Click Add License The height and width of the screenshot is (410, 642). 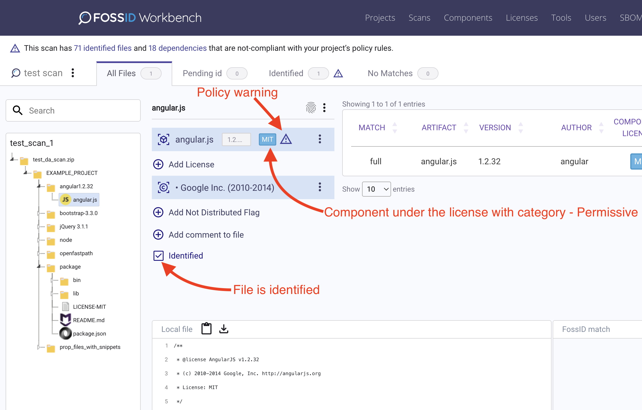[191, 164]
